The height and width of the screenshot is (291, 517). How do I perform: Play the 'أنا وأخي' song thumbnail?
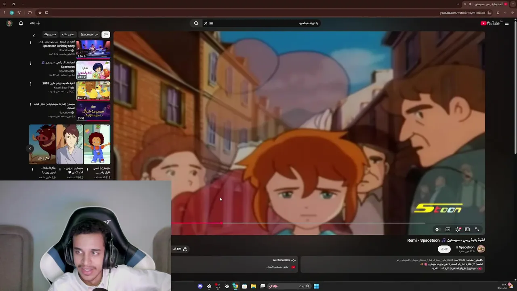(93, 70)
